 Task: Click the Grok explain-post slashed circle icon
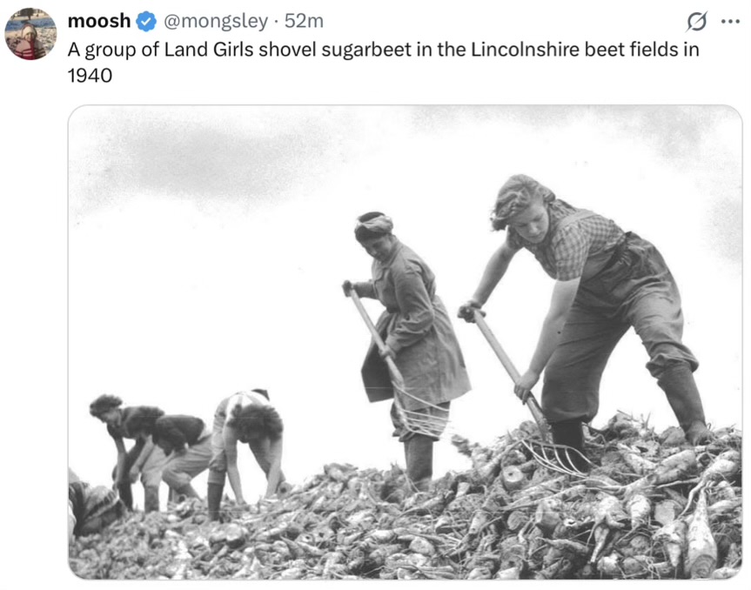696,22
